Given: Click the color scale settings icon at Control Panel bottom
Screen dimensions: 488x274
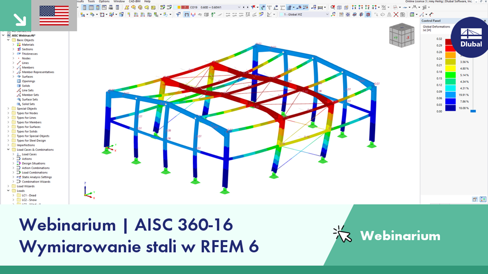Looking at the screenshot, I should [x=483, y=199].
